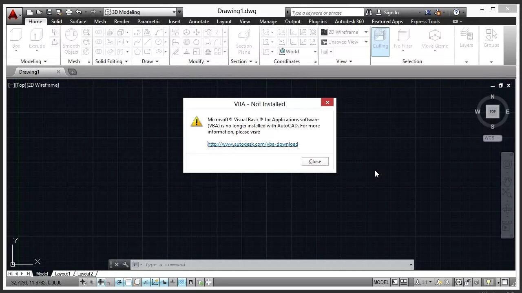Viewport: 522px width, 293px height.
Task: Open the Render ribbon tab
Action: [122, 21]
